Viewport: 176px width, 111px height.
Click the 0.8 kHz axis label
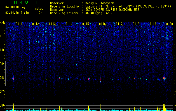pos(3,78)
